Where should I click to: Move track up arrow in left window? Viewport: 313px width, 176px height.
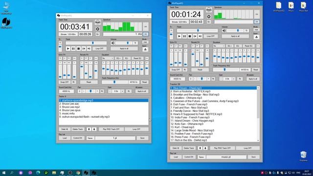click(x=89, y=129)
